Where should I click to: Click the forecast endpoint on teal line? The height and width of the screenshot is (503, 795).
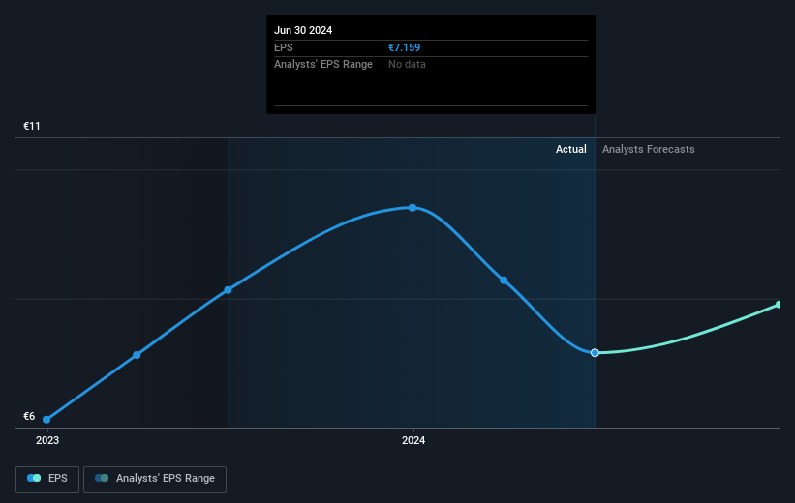click(x=779, y=305)
